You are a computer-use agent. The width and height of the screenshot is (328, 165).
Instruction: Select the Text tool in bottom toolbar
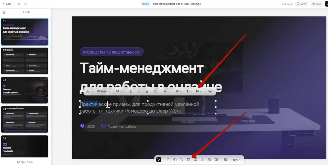pos(168,160)
